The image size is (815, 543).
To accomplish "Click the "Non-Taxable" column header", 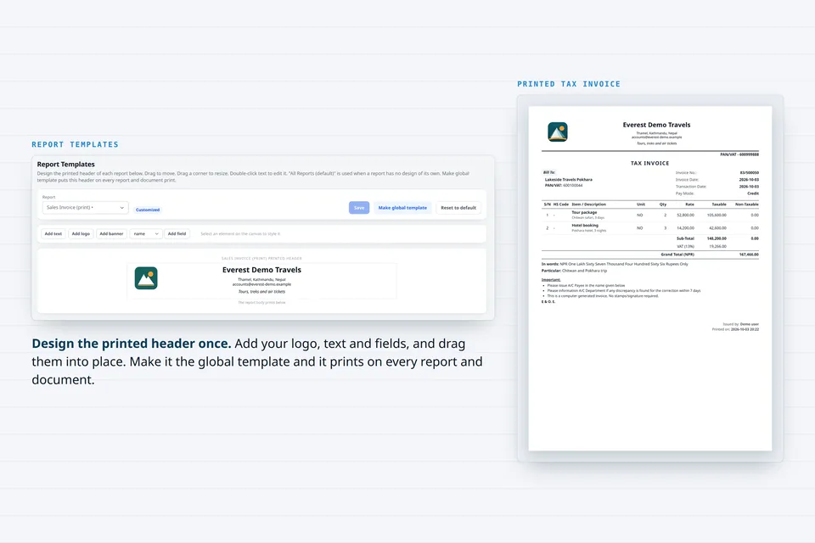I will 747,204.
